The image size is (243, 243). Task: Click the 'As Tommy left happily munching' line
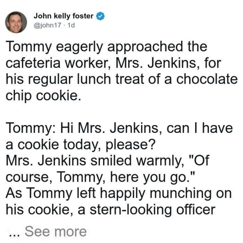click(119, 194)
